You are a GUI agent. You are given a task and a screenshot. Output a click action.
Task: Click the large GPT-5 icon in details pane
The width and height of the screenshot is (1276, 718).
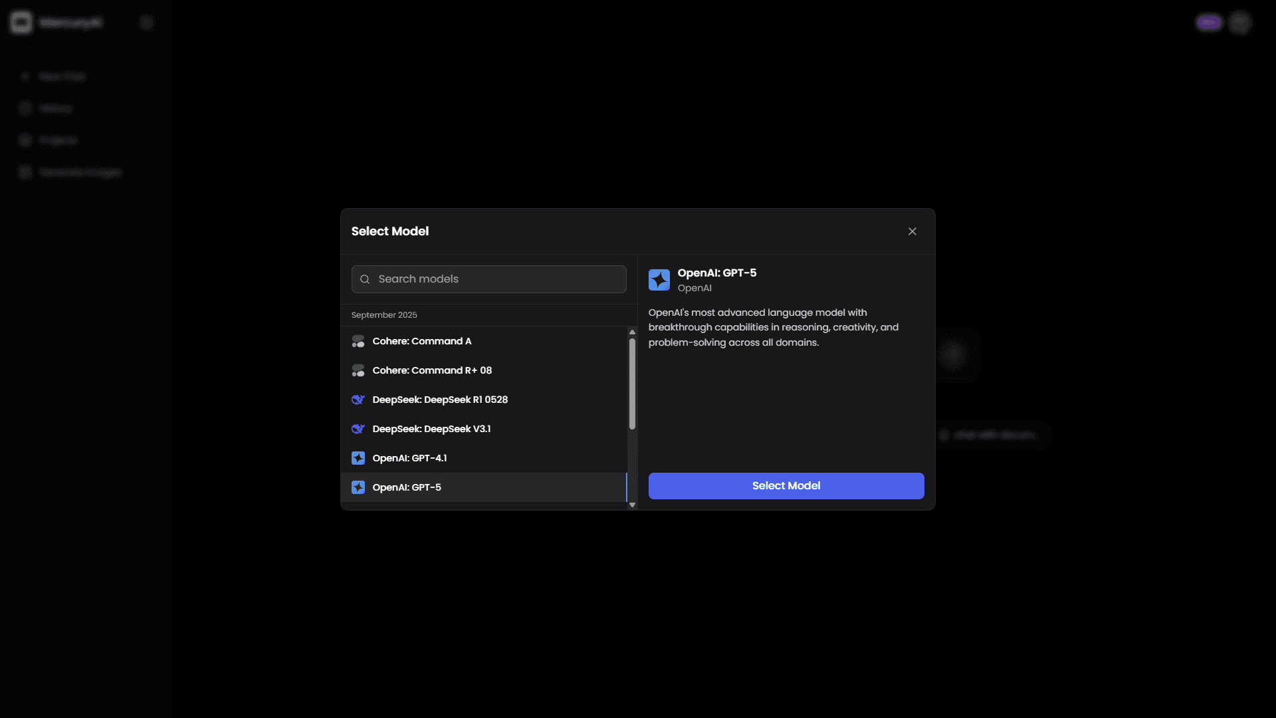[x=659, y=280]
